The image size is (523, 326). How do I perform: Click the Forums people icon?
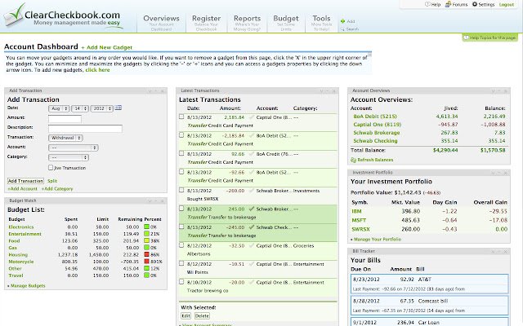pyautogui.click(x=449, y=4)
